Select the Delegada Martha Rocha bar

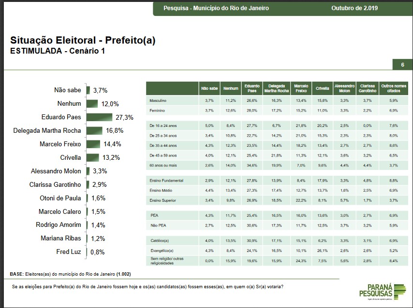[x=94, y=131]
